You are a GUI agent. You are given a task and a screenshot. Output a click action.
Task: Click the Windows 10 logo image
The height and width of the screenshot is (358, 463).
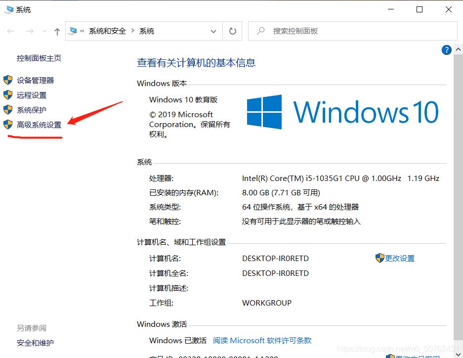[342, 112]
